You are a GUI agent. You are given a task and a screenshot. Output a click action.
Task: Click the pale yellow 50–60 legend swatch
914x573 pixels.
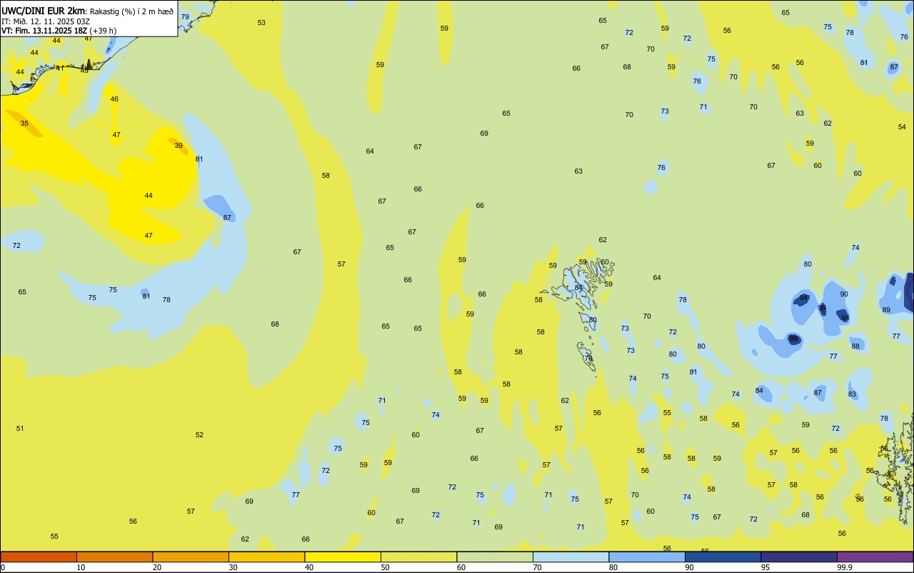click(x=418, y=557)
